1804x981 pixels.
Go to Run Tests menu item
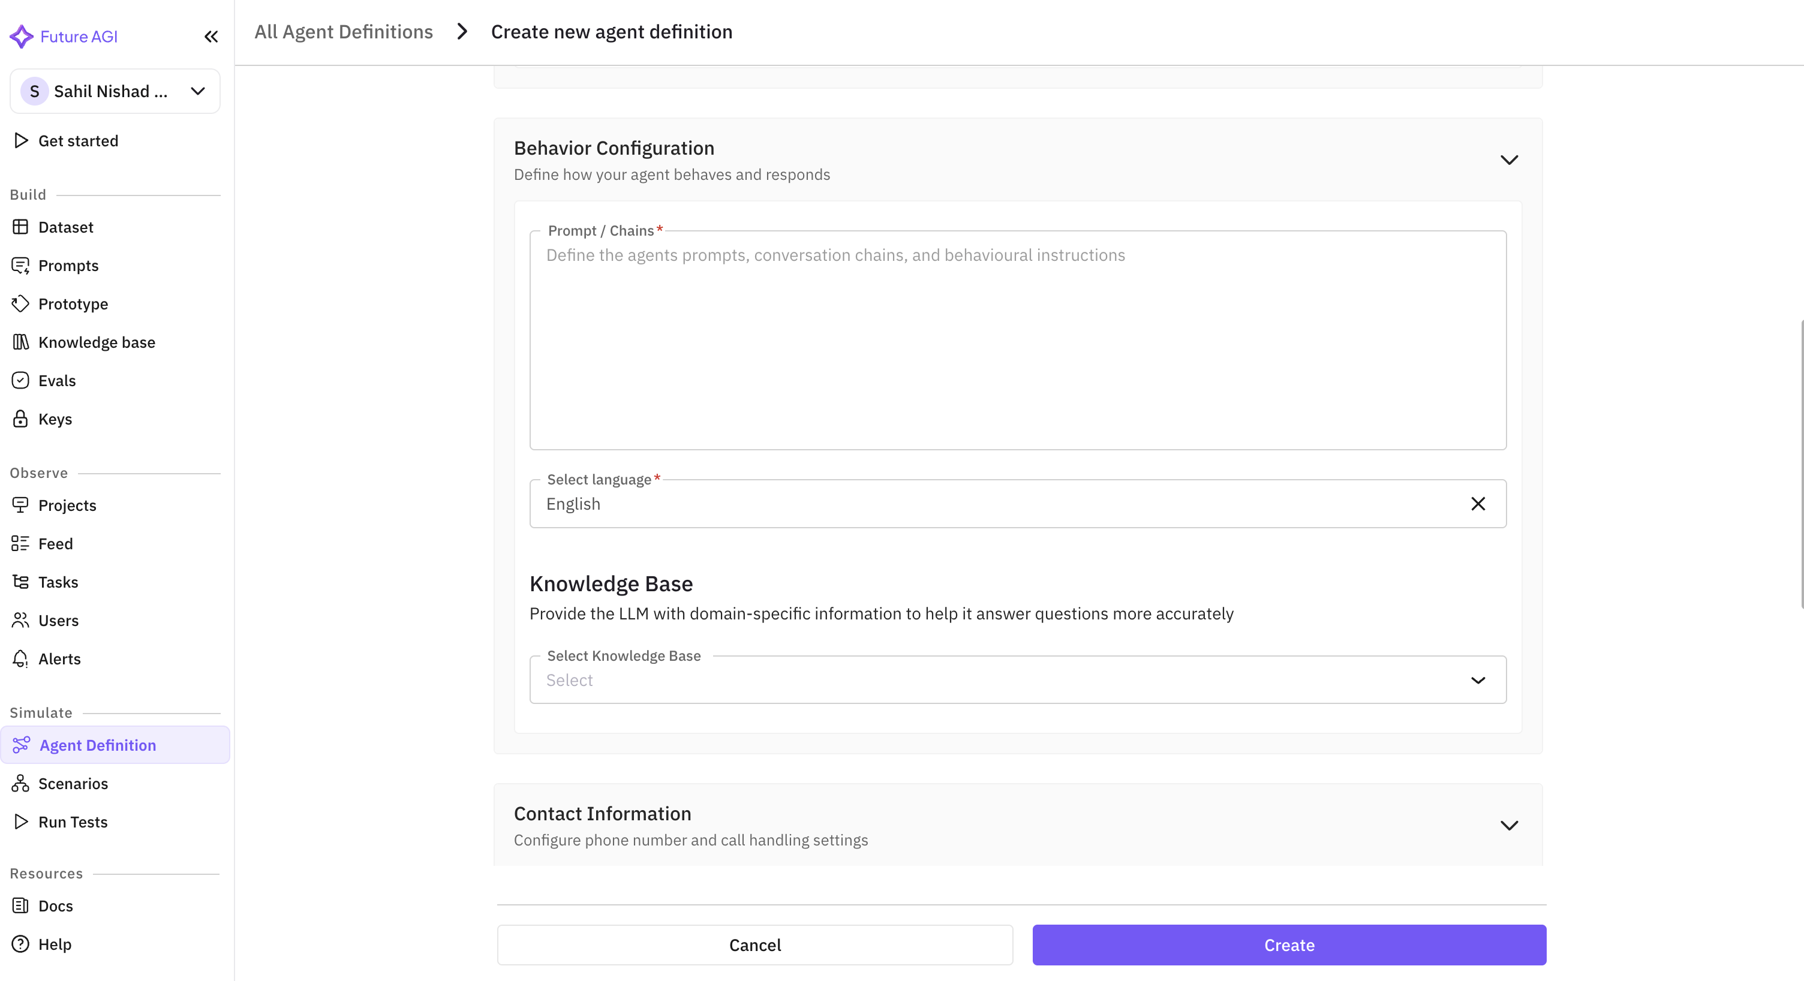pos(73,822)
